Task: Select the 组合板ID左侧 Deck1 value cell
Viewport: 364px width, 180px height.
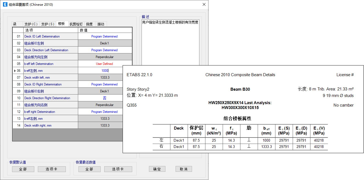Action: tap(105, 43)
